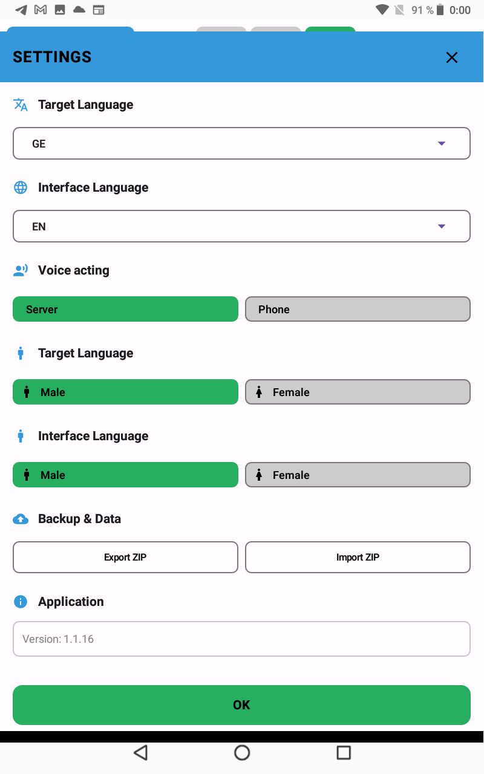Confirm settings with the OK button
This screenshot has width=484, height=774.
241,705
